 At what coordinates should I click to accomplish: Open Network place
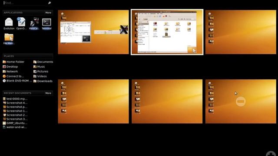pyautogui.click(x=10, y=71)
